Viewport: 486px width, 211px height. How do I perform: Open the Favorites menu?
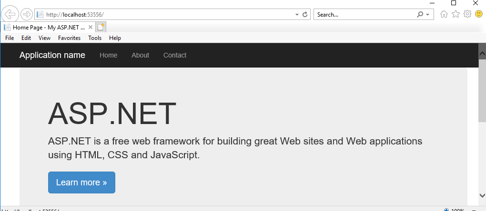[69, 38]
